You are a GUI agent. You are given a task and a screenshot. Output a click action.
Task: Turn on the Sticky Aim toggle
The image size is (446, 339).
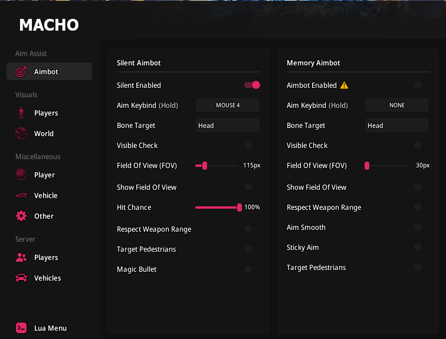tap(422, 248)
